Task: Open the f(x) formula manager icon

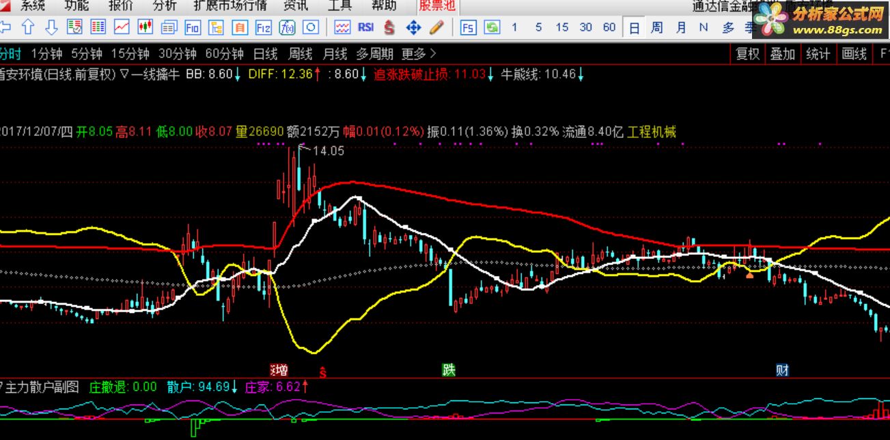Action: (x=287, y=27)
